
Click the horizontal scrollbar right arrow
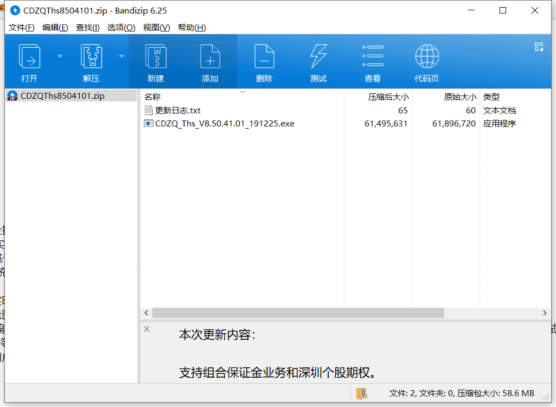click(x=545, y=313)
